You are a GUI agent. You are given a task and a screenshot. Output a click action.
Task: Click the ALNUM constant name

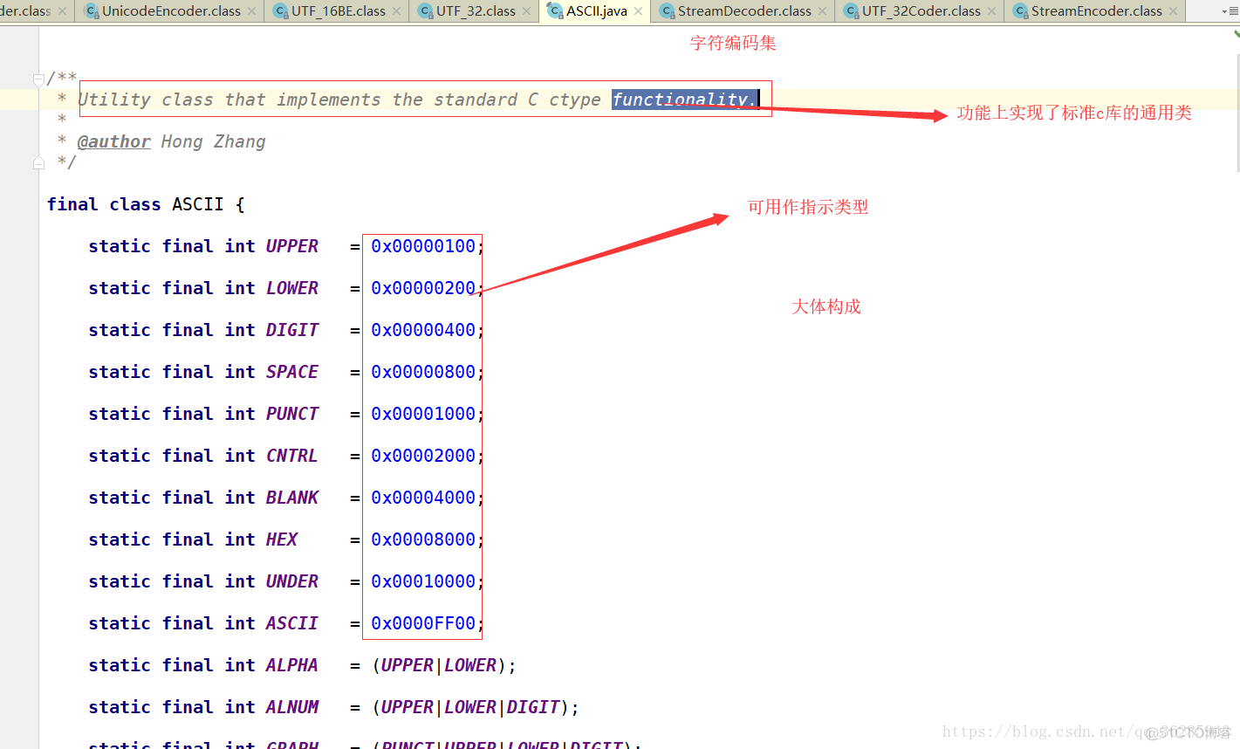coord(292,707)
